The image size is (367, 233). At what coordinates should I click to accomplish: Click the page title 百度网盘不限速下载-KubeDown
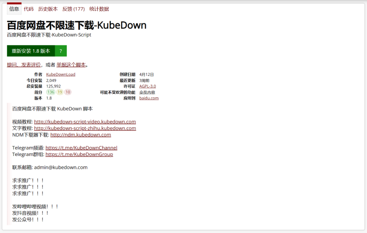click(x=76, y=25)
